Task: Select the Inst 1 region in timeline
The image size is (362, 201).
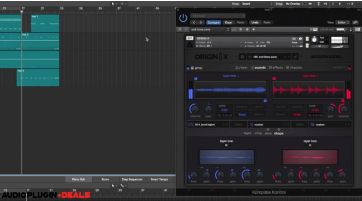Action: coord(45,23)
